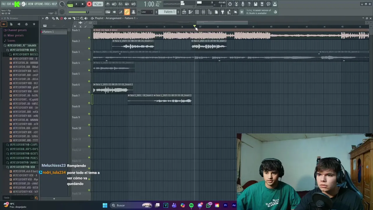The width and height of the screenshot is (373, 210).
Task: Open the EDIT menu
Action: tap(9, 4)
